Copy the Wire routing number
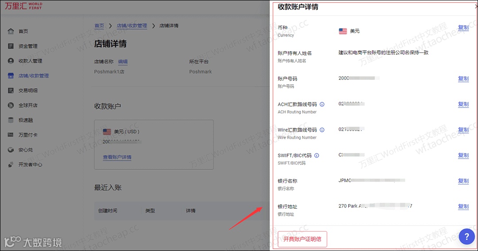Viewport: 478px width, 251px height. click(463, 129)
